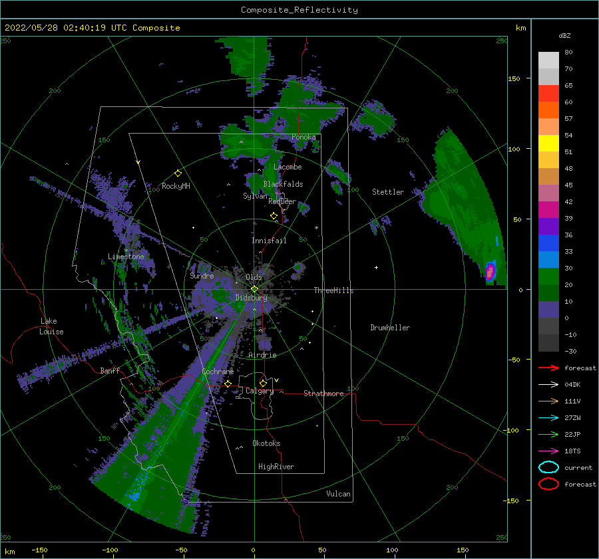Pick the cyan 27ZW arrow icon

coord(548,418)
